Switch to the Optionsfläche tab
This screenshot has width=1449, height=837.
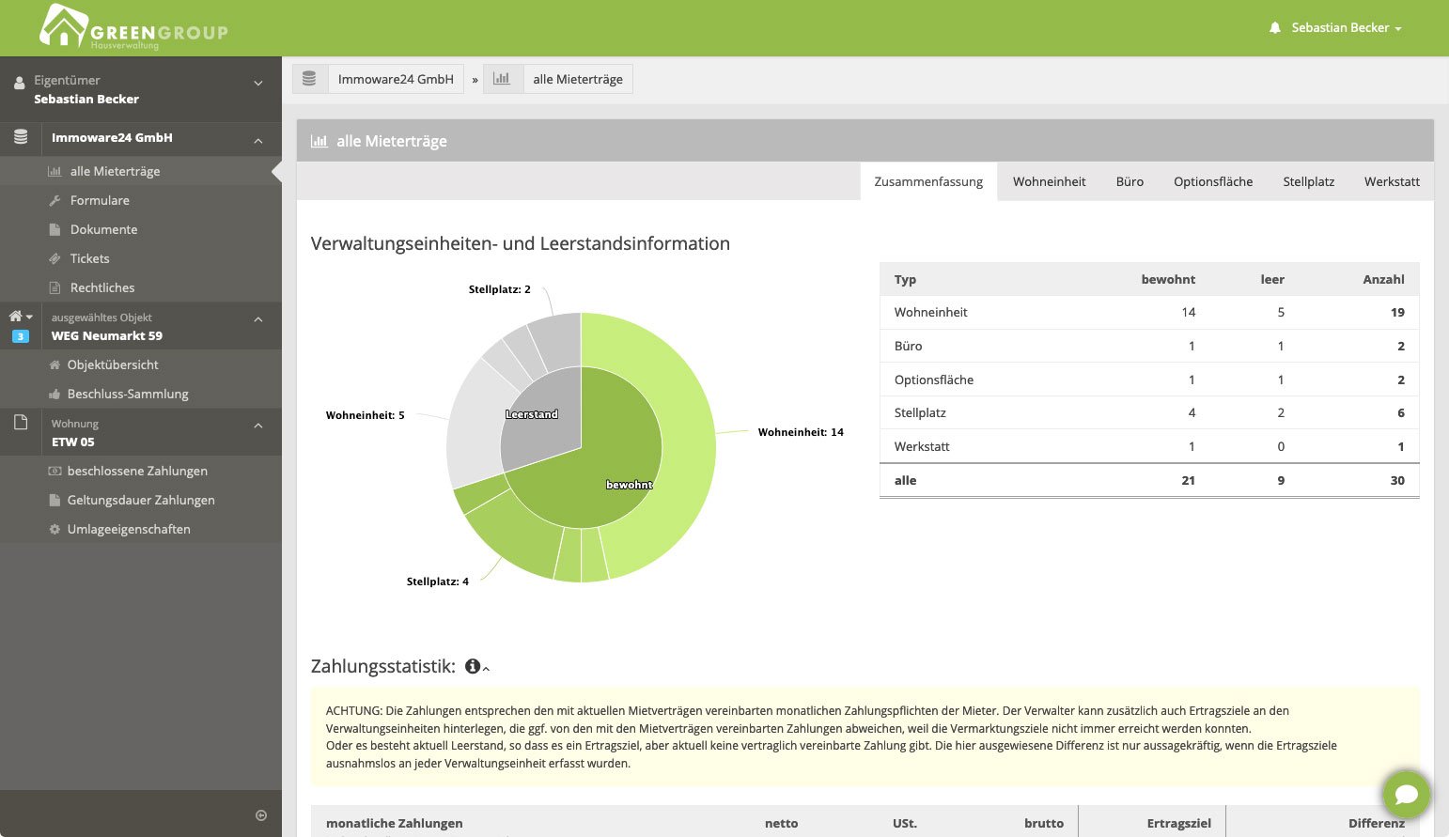coord(1213,181)
